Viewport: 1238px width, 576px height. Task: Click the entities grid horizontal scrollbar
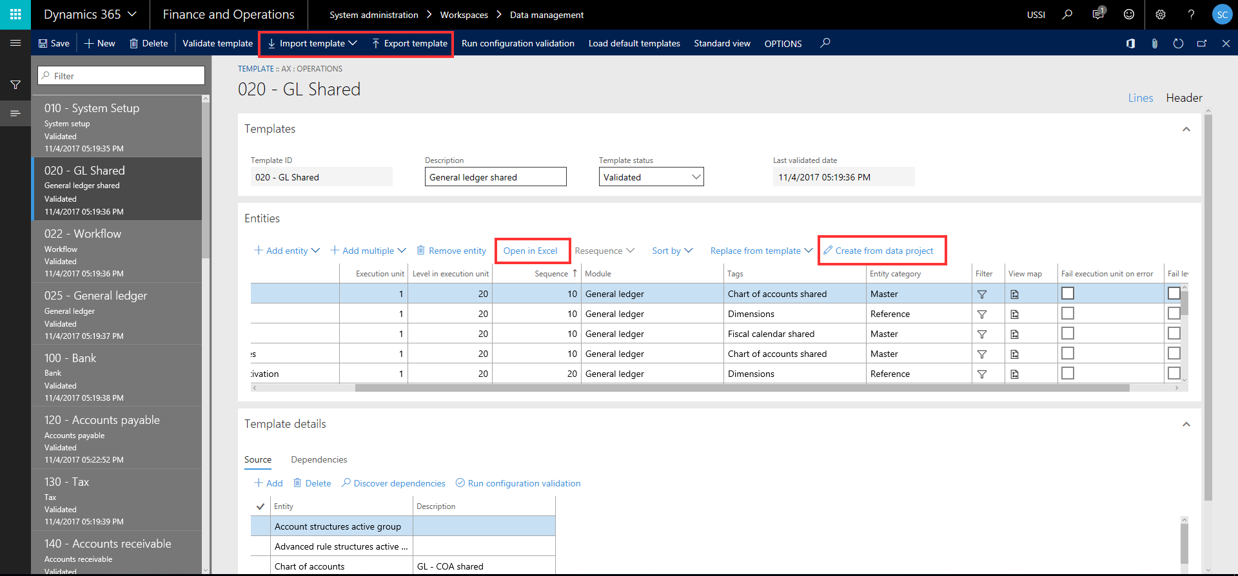click(742, 388)
